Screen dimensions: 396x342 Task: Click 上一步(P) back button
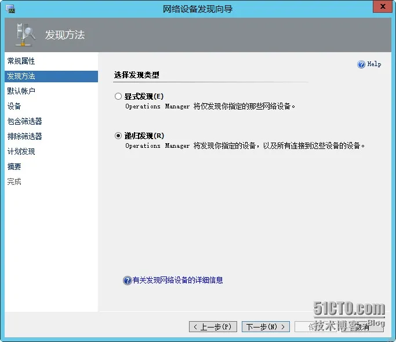(x=213, y=326)
